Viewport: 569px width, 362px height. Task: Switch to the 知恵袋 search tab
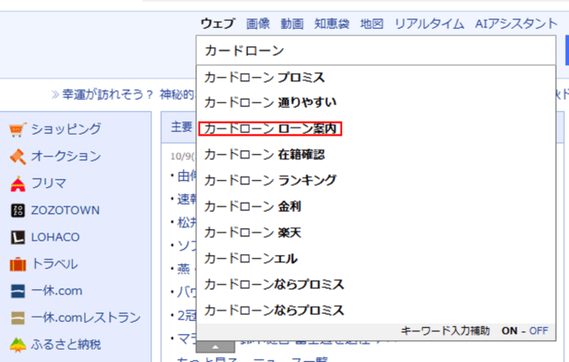click(x=332, y=24)
